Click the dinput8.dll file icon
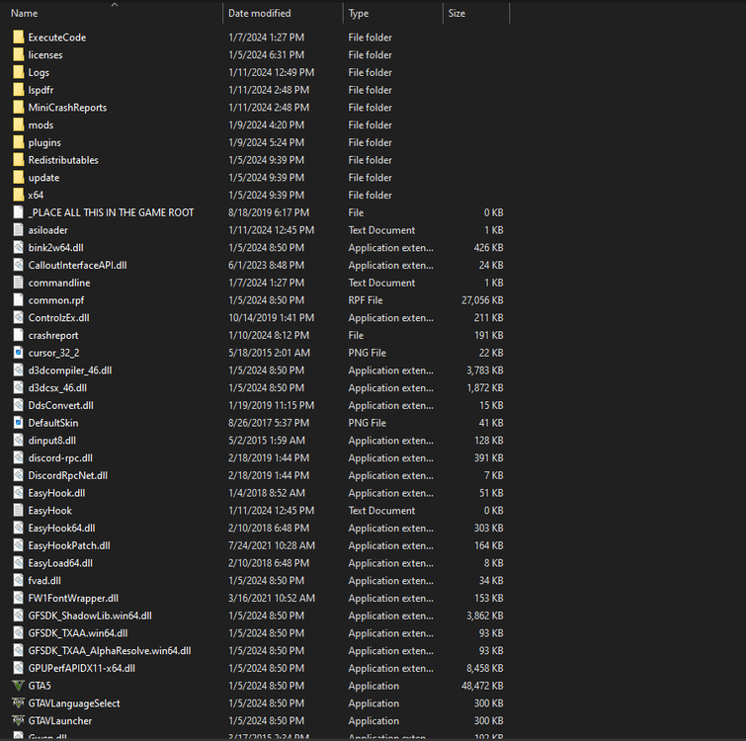Image resolution: width=746 pixels, height=741 pixels. point(18,441)
